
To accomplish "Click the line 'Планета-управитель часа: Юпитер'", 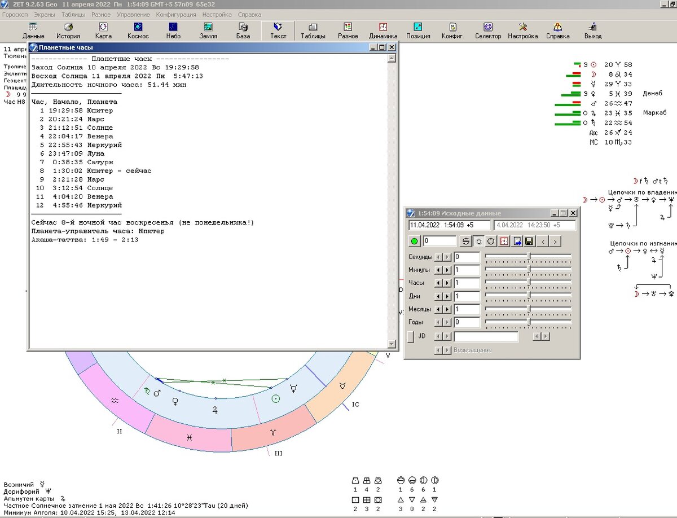I will (x=98, y=231).
